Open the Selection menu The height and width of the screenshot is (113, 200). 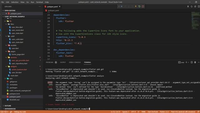15,2
